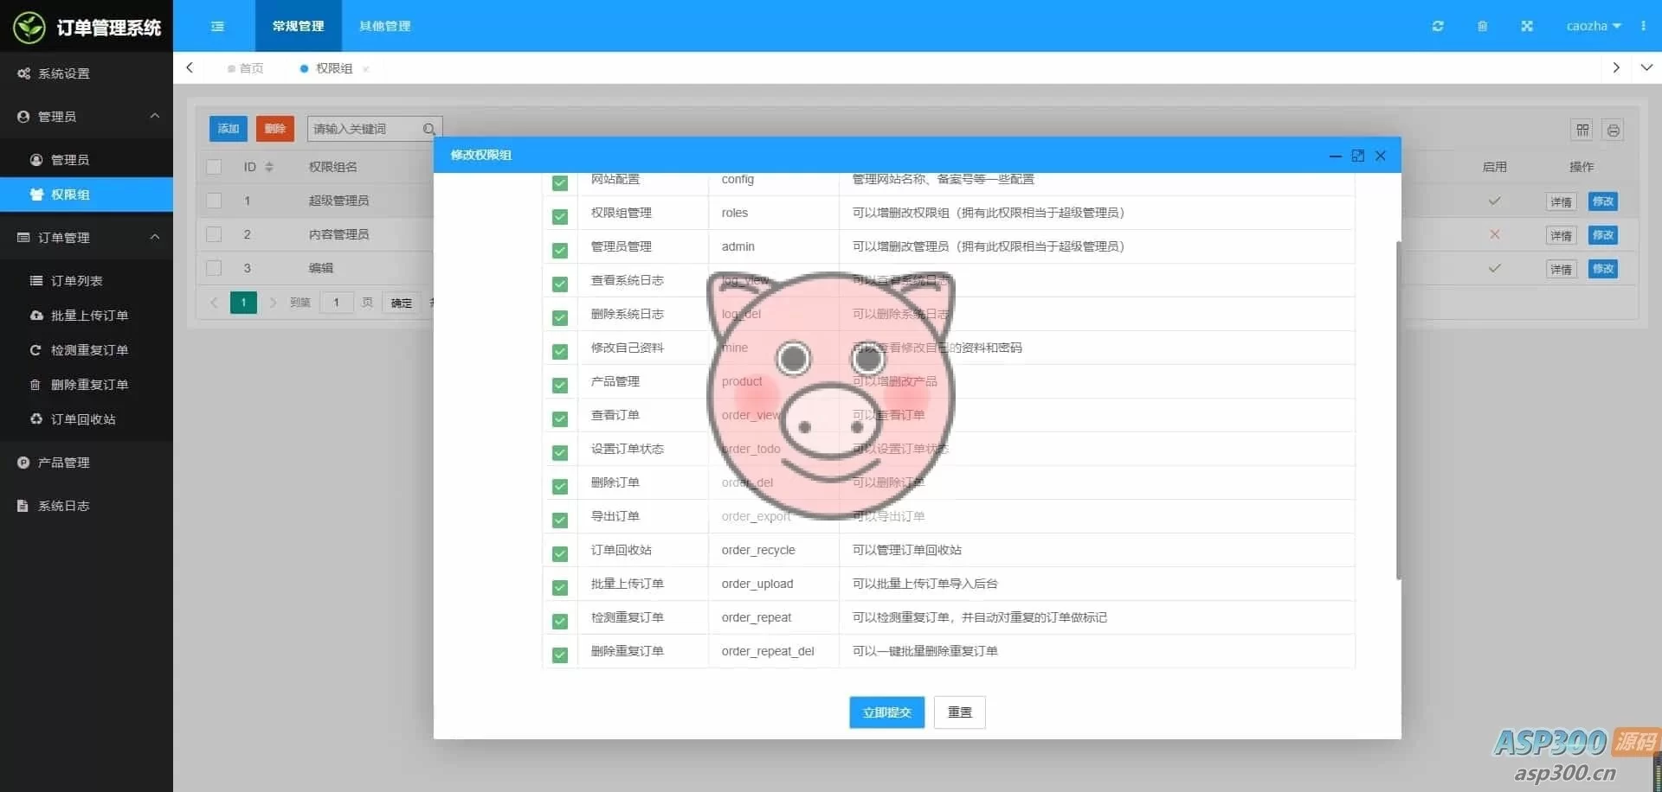Switch to 其他管理 top menu

(x=385, y=26)
